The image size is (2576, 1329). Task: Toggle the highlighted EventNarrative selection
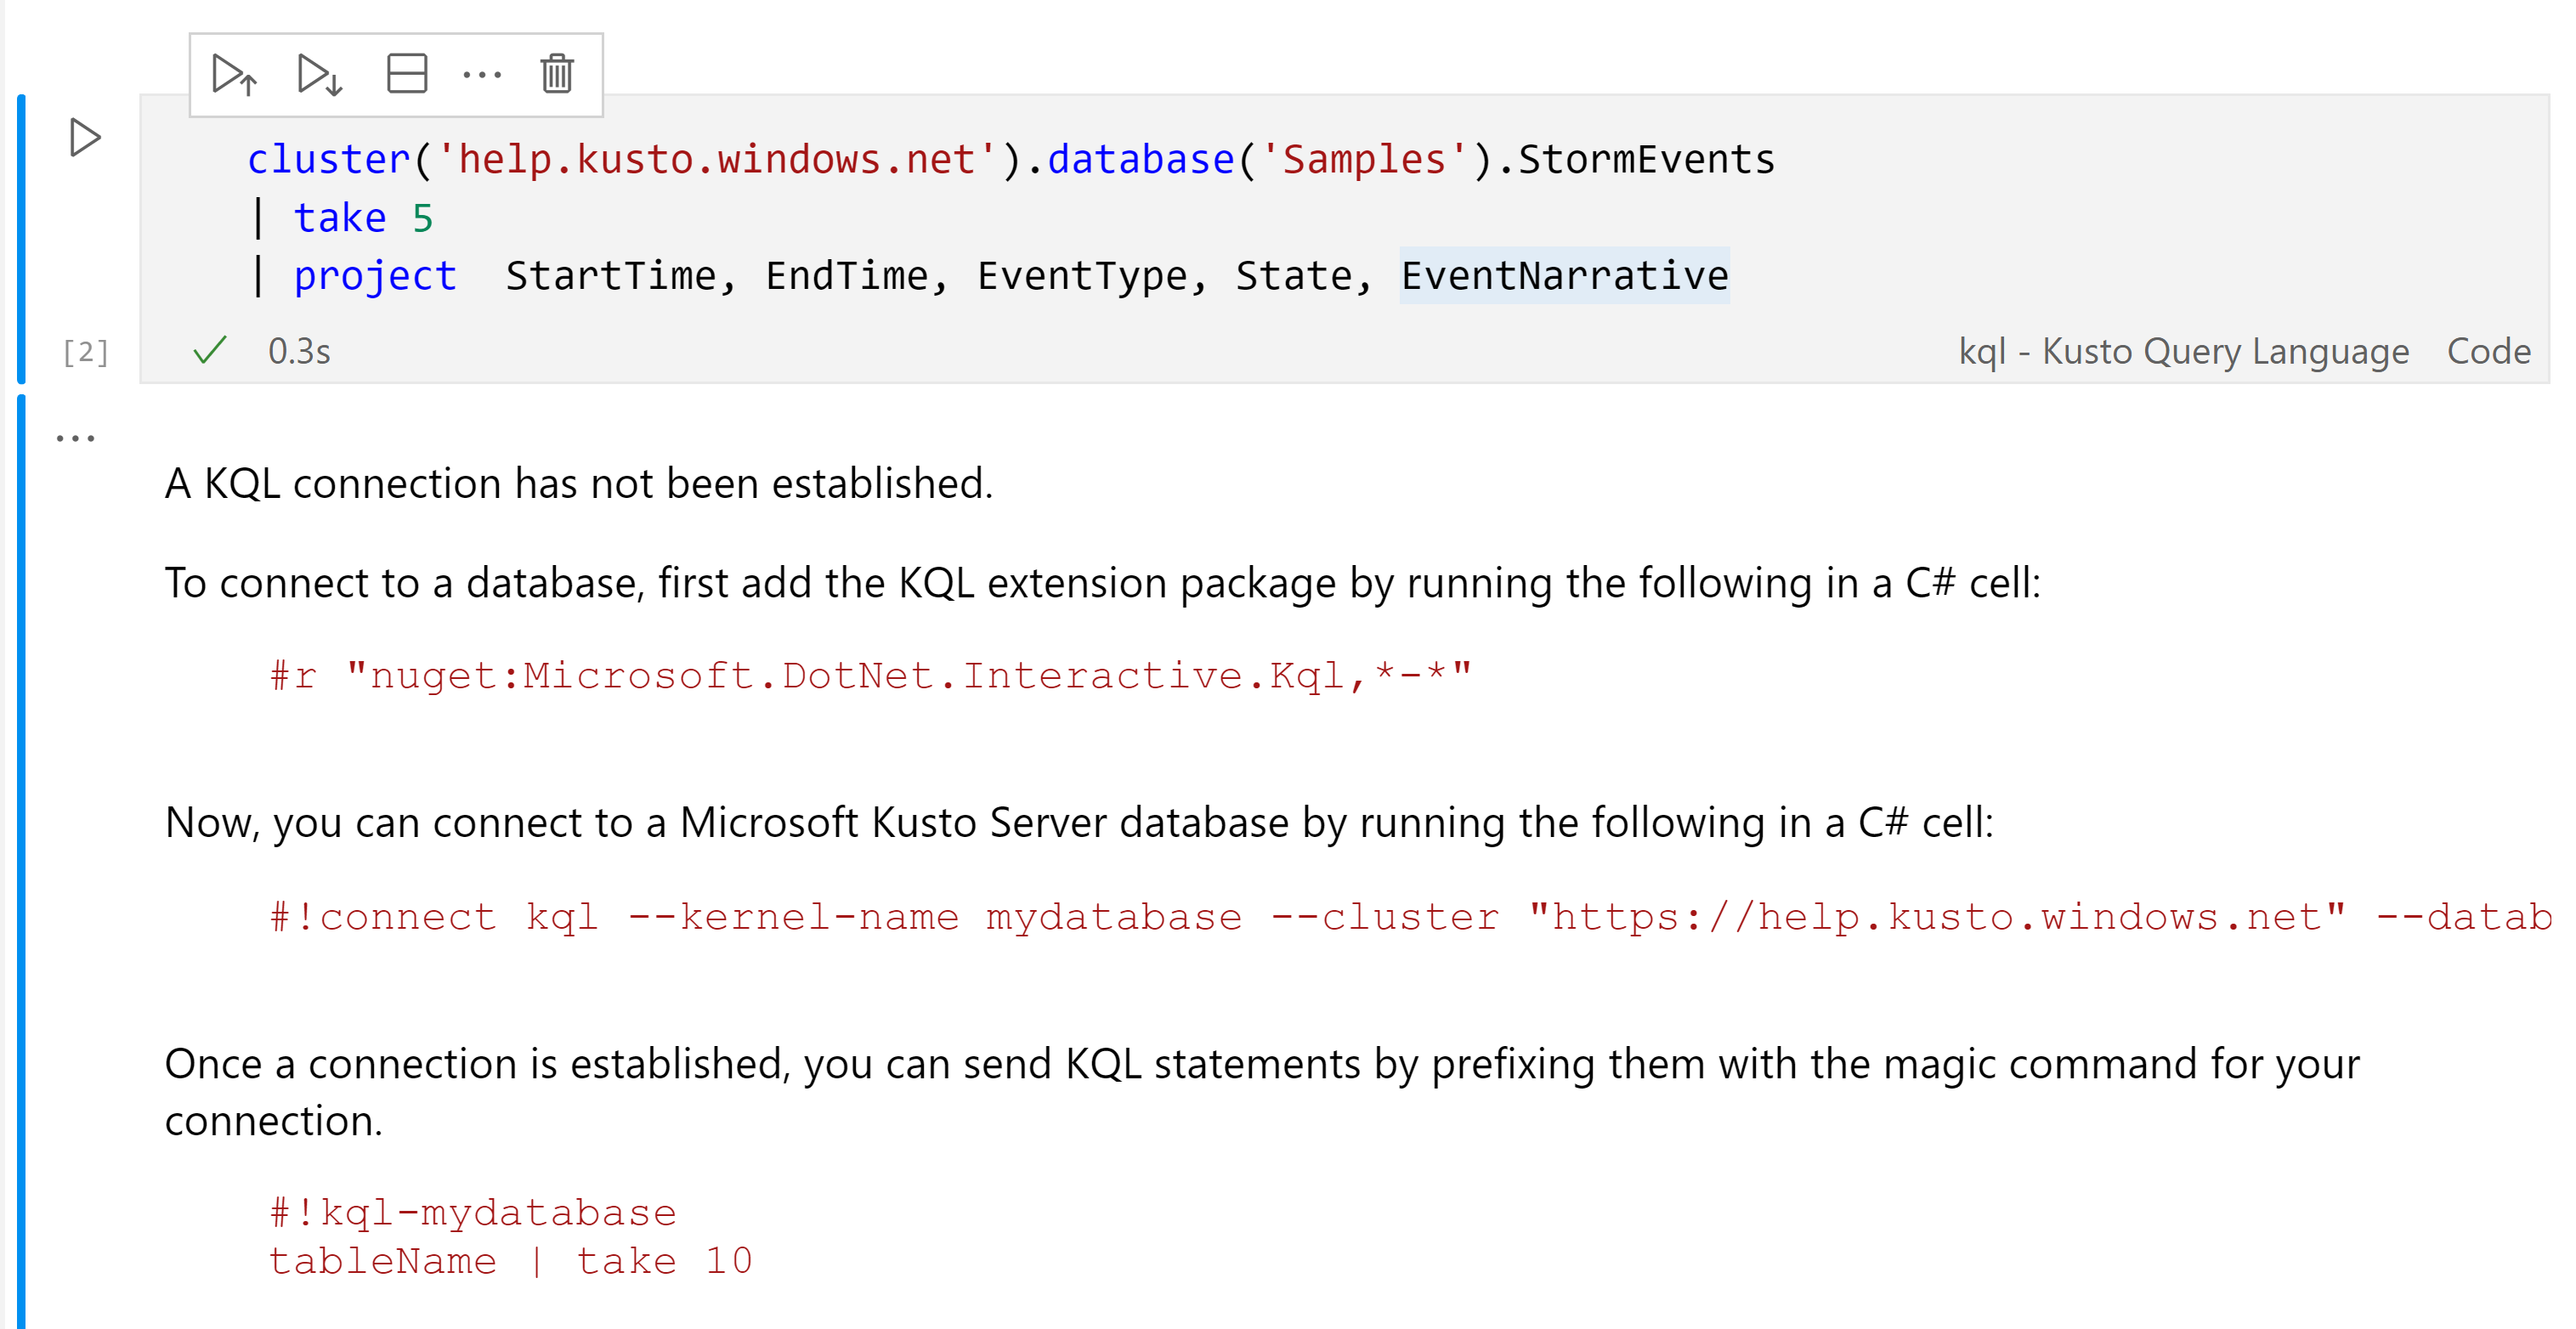pyautogui.click(x=1563, y=275)
